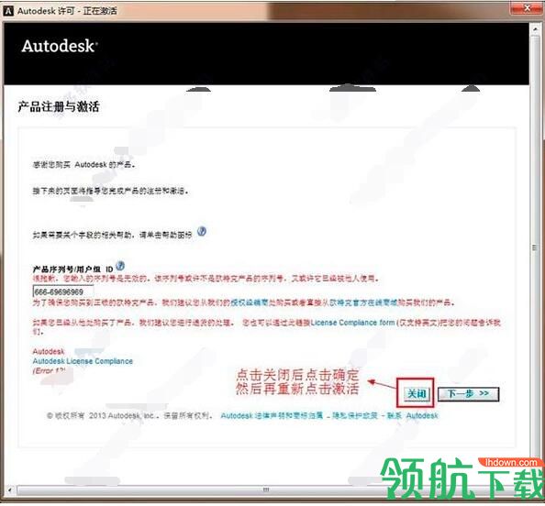Image resolution: width=545 pixels, height=506 pixels.
Task: Open the 欧特克官方在线商城 link
Action: coord(360,302)
